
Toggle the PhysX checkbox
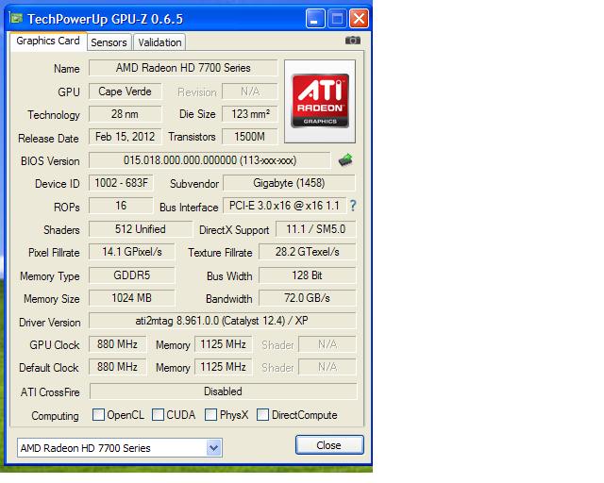click(210, 415)
